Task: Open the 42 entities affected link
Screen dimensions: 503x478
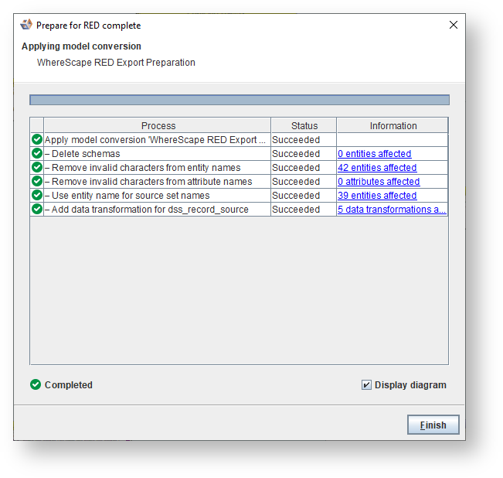Action: [377, 168]
